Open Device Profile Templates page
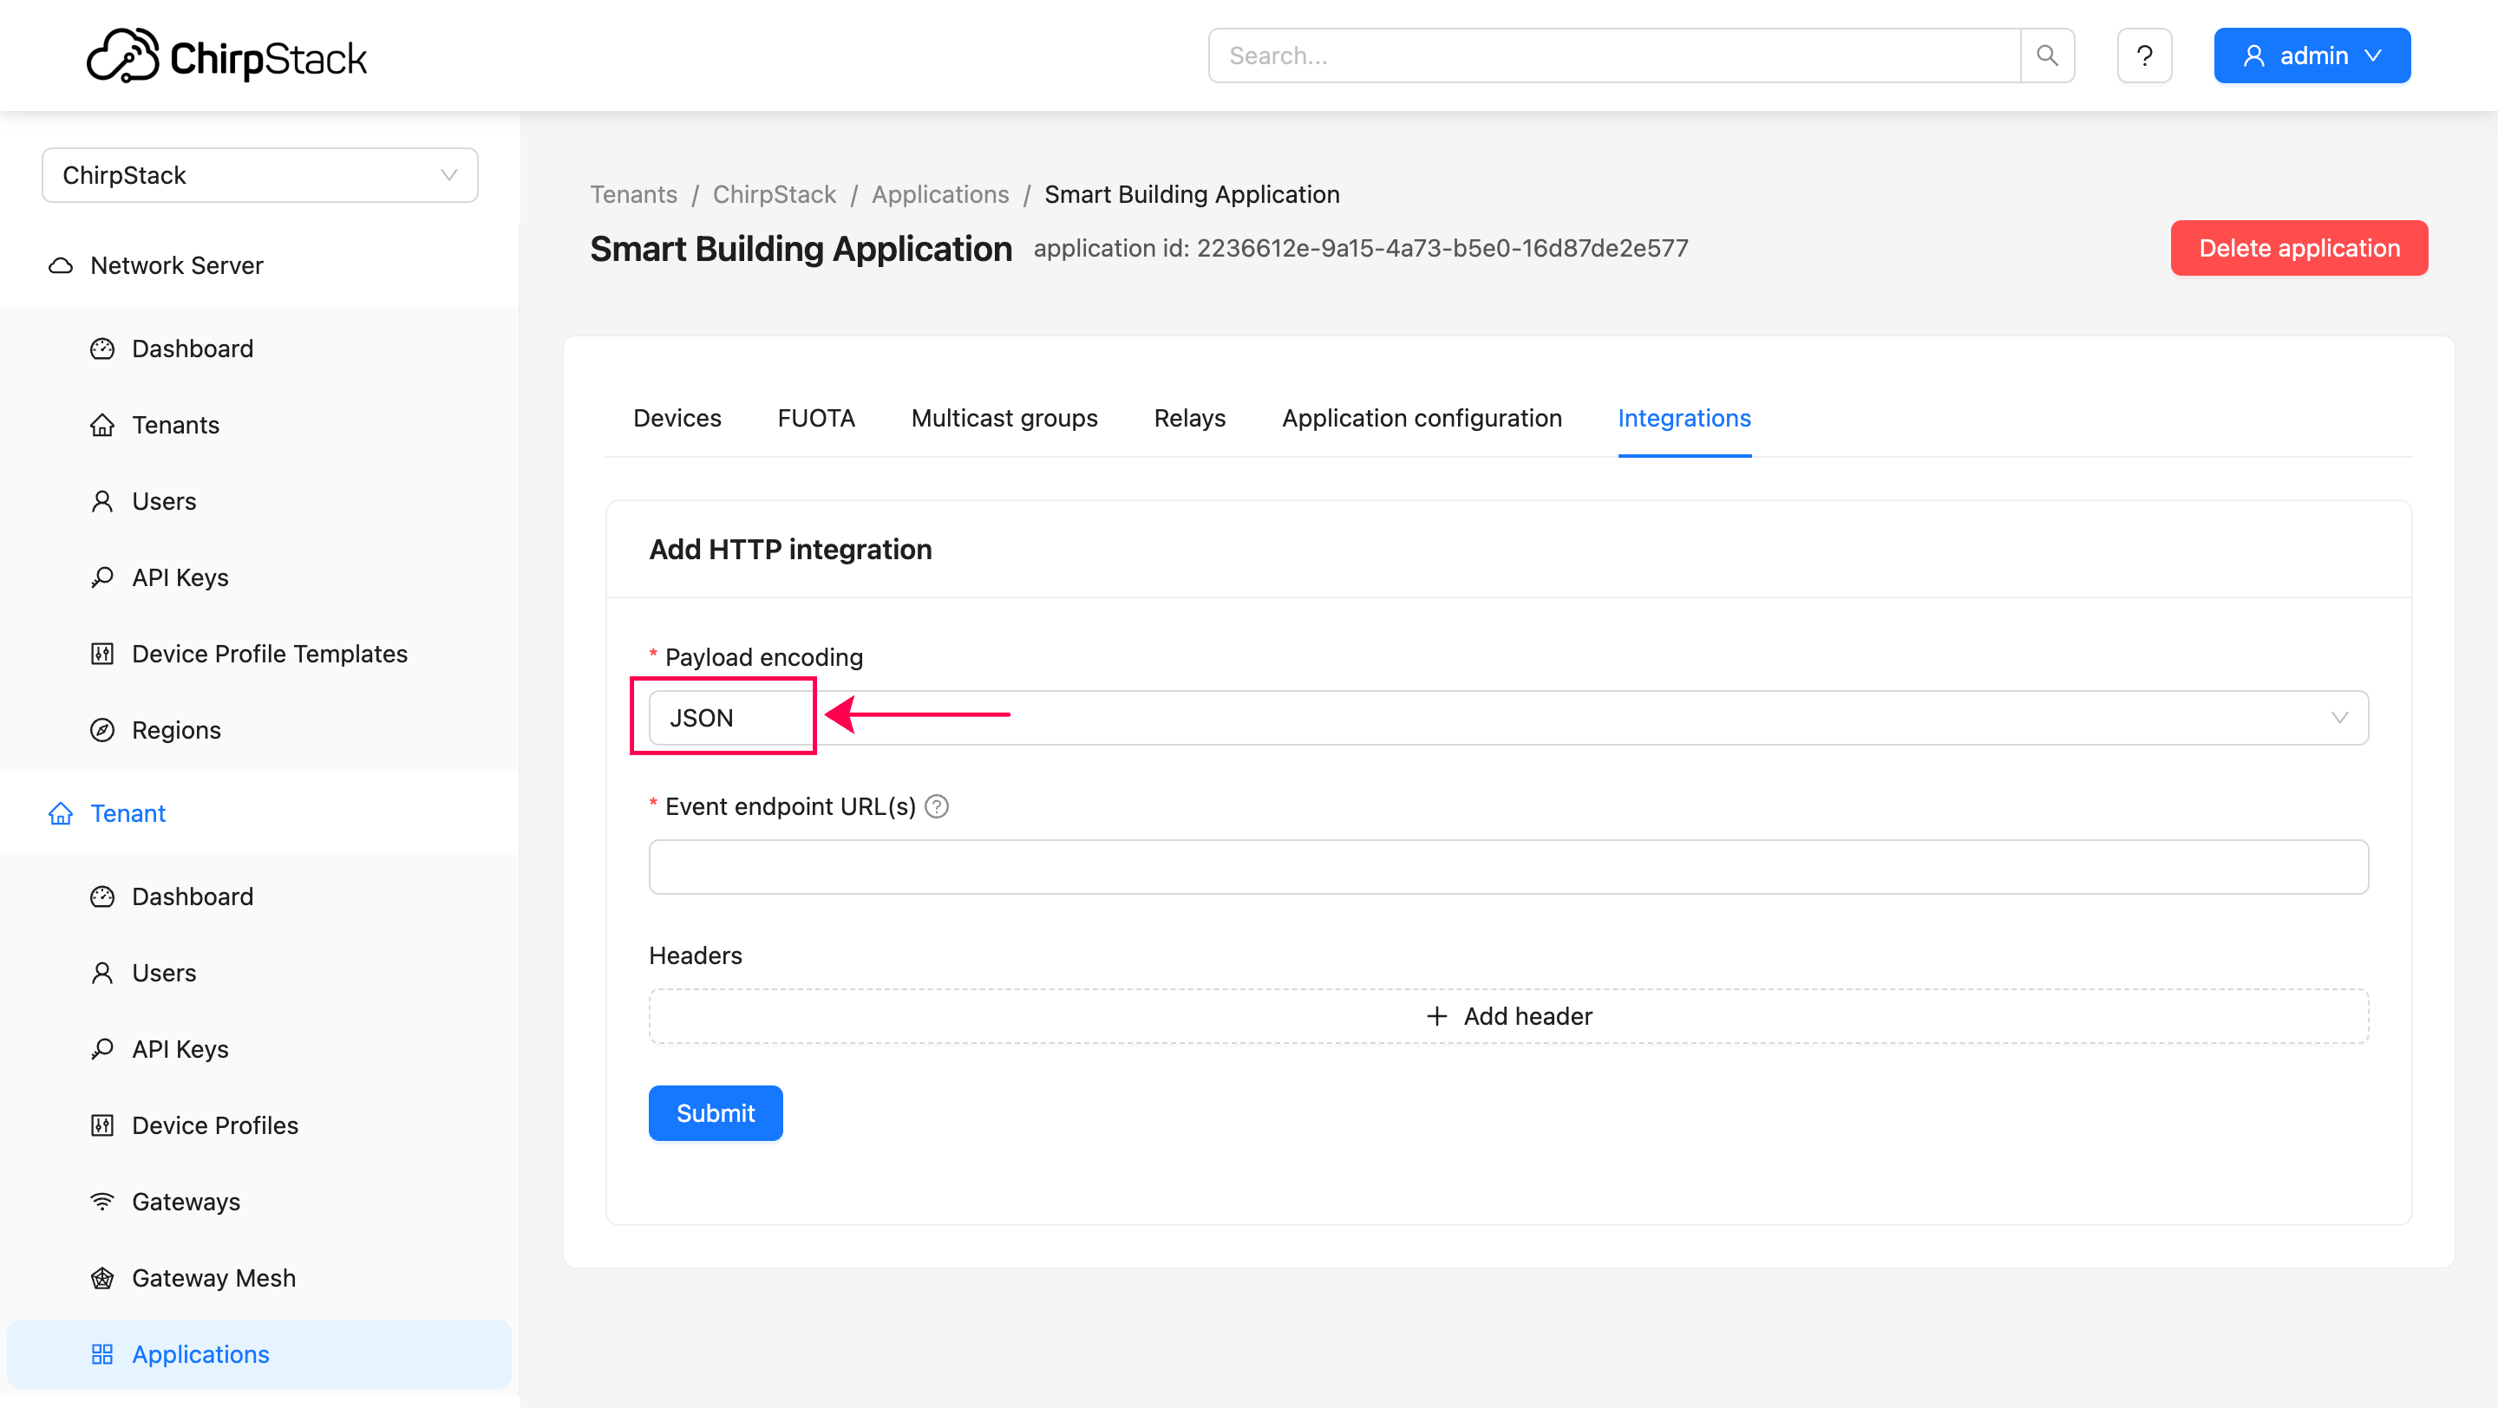The width and height of the screenshot is (2498, 1408). point(269,654)
